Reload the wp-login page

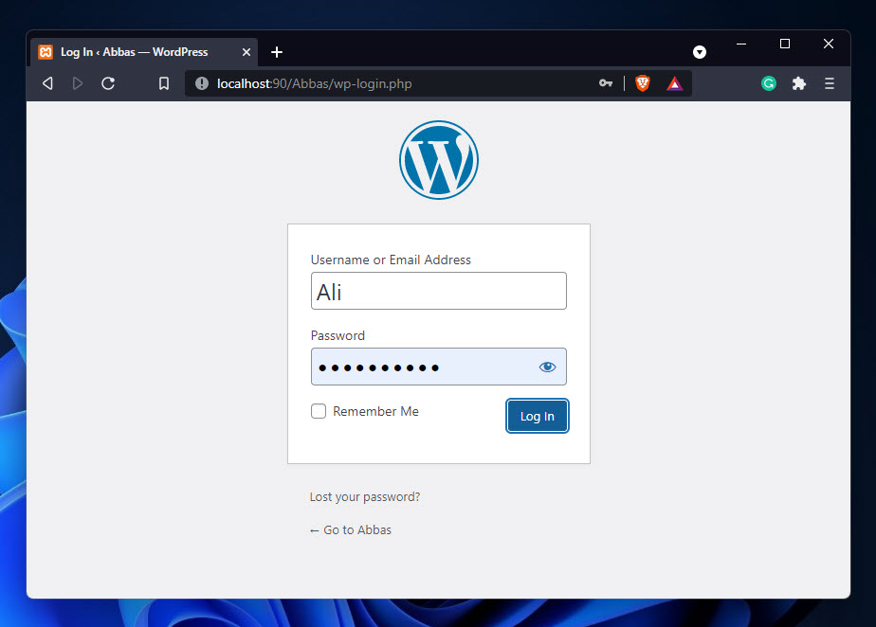pos(108,83)
